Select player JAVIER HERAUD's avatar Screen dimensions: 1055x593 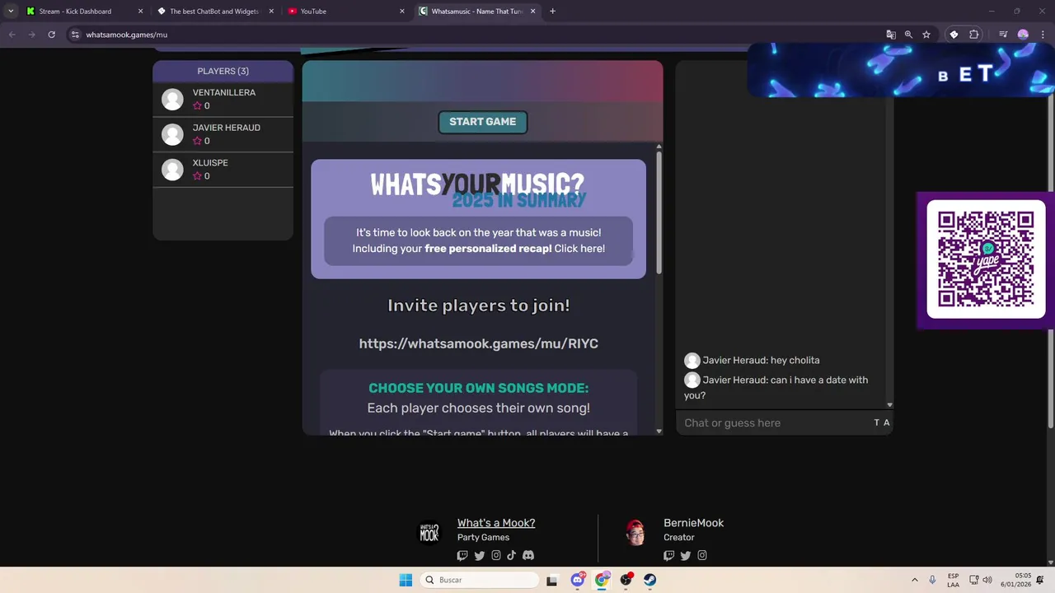[172, 134]
